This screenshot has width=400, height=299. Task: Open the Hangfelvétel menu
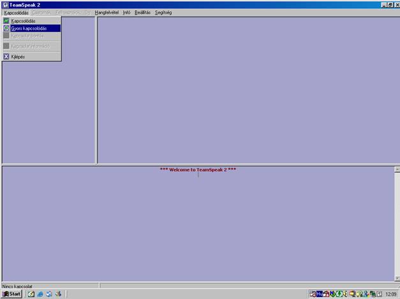[x=107, y=13]
